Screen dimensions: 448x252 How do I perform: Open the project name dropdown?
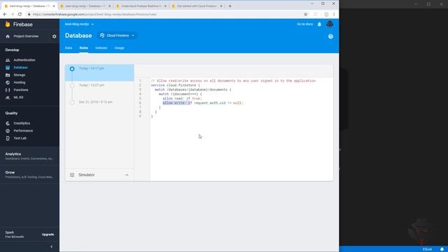click(x=79, y=24)
